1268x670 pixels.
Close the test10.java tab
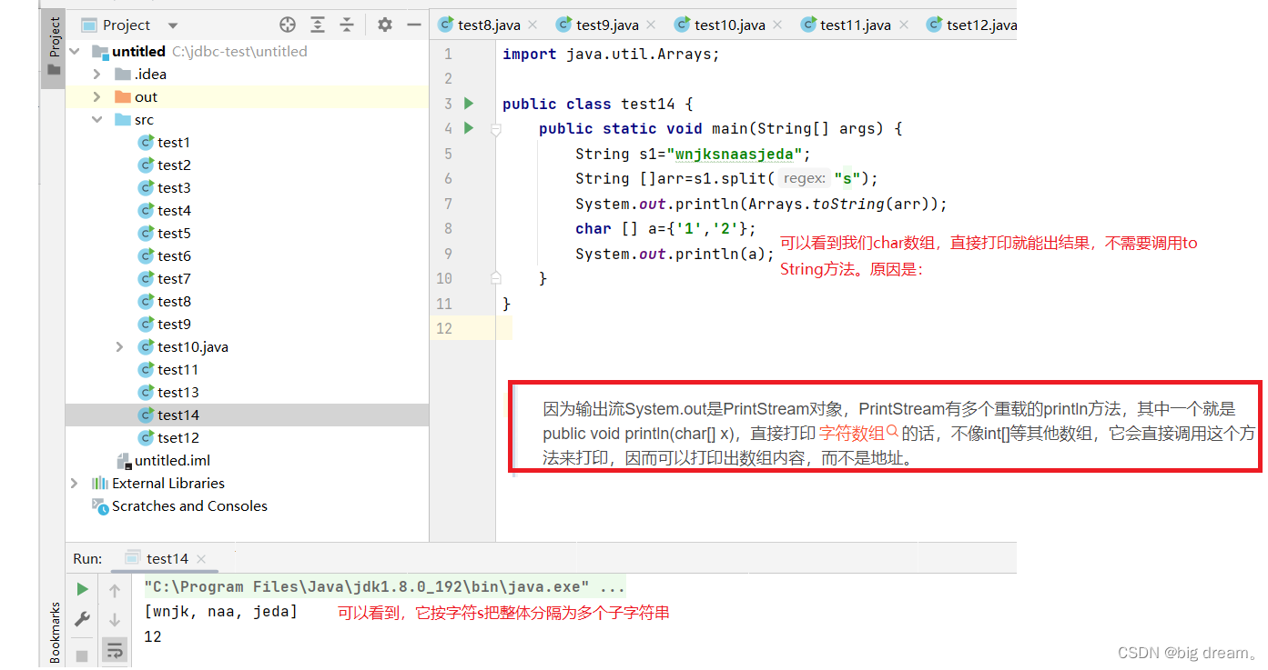776,25
